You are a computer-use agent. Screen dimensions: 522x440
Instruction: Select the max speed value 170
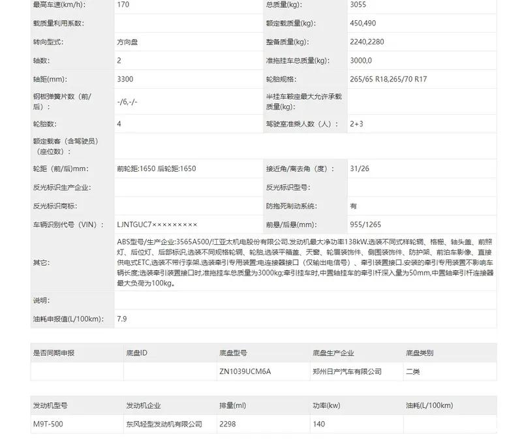click(x=123, y=5)
